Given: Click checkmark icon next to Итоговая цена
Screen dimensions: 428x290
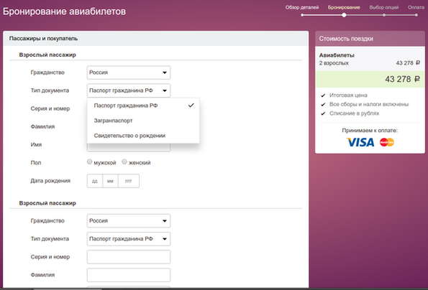Looking at the screenshot, I should 323,95.
